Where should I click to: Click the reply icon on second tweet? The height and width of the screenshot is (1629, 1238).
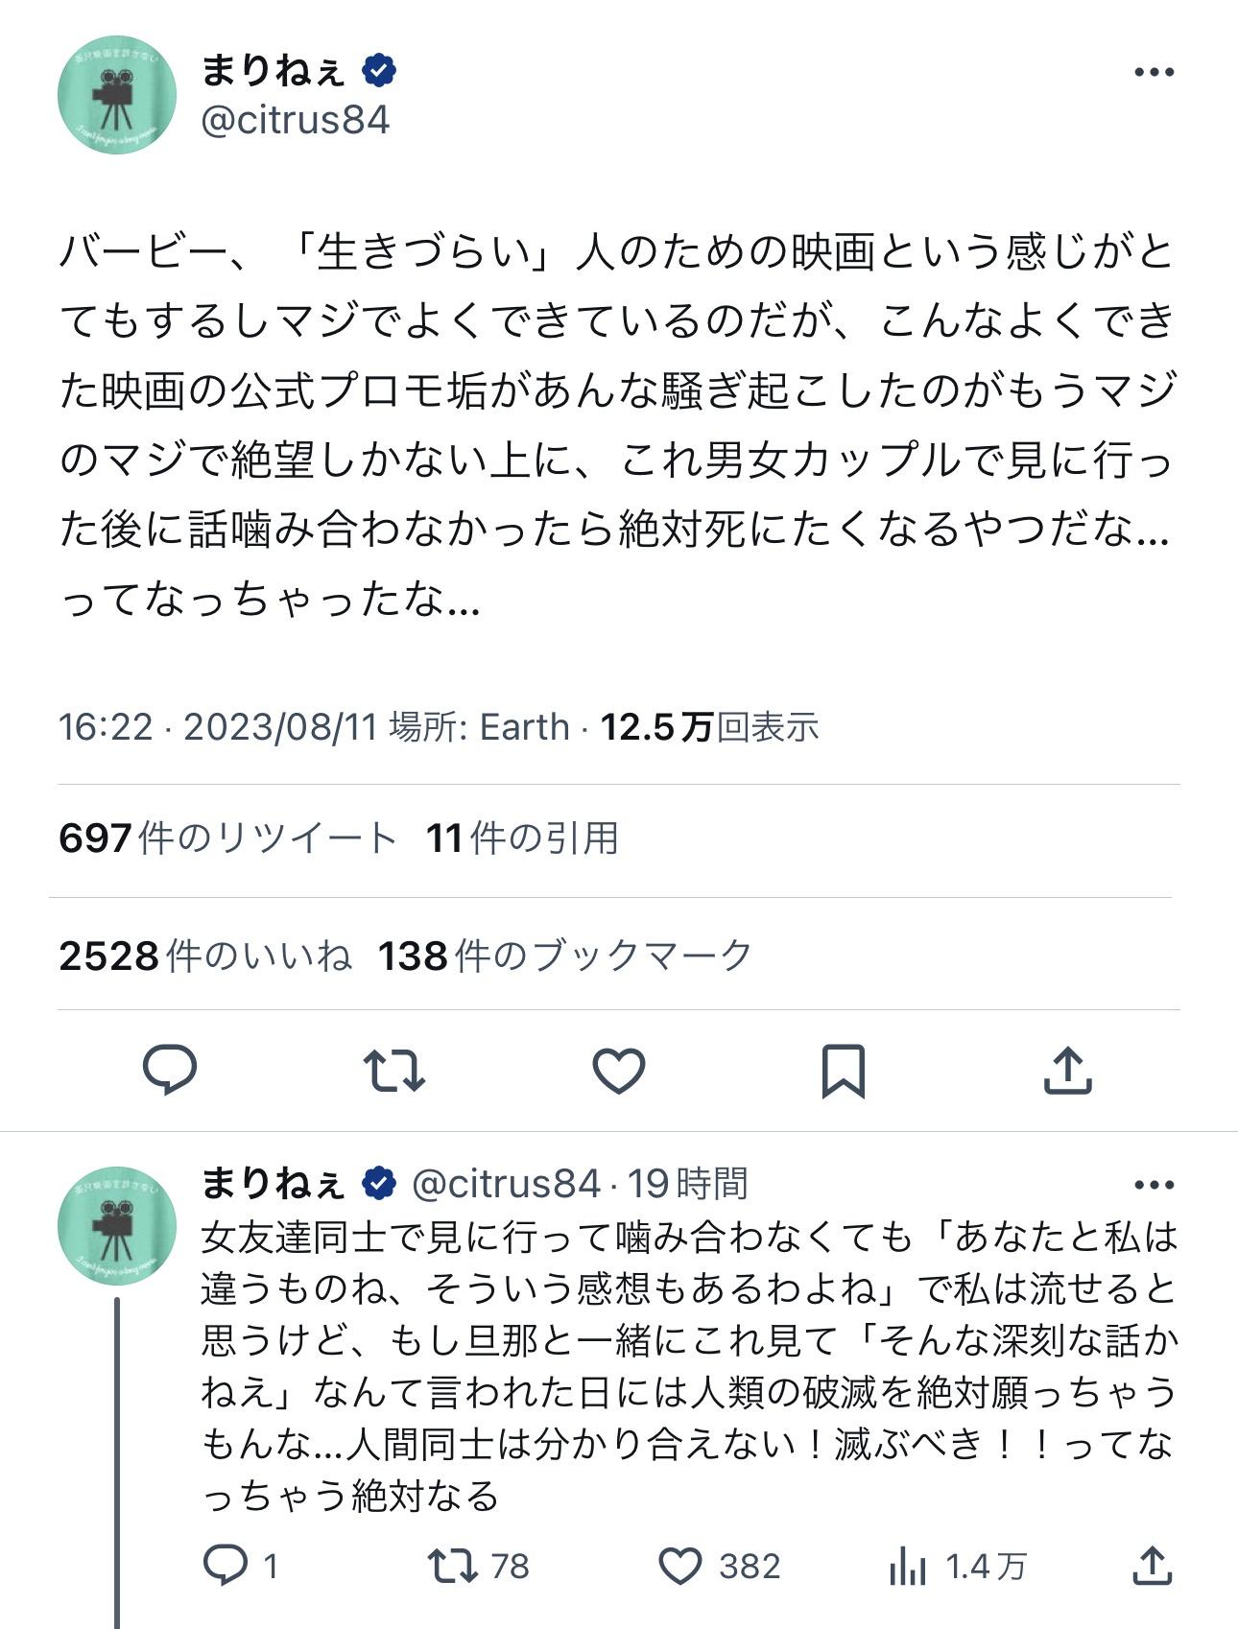tap(226, 1566)
